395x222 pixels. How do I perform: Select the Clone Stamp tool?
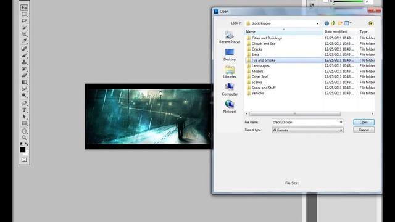tap(24, 62)
